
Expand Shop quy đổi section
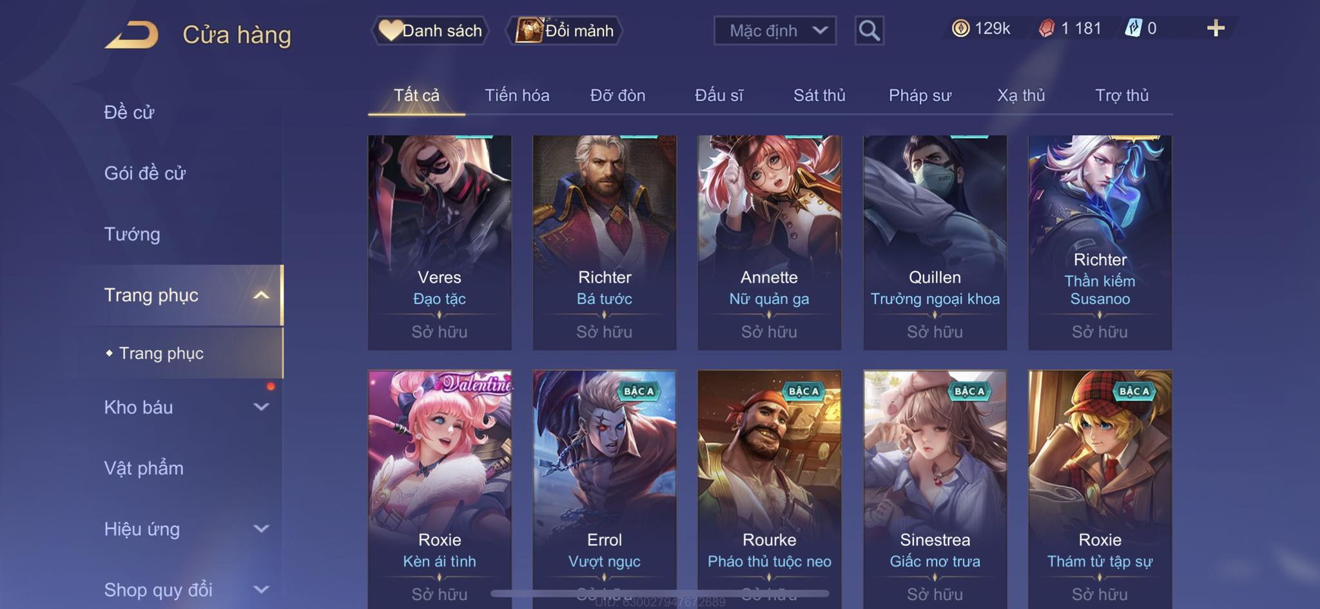pos(261,589)
